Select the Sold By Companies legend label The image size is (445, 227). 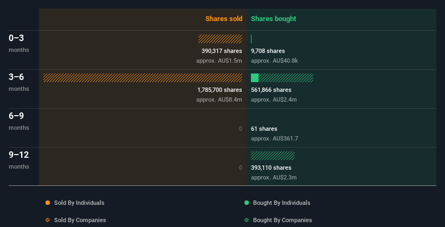coord(80,220)
